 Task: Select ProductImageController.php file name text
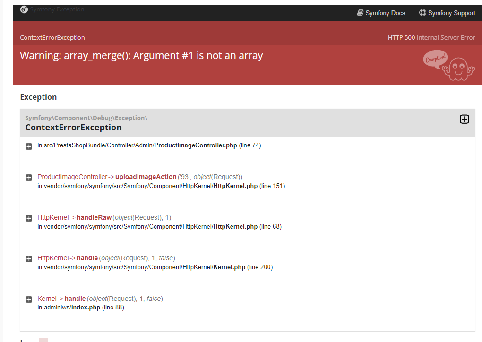[196, 145]
